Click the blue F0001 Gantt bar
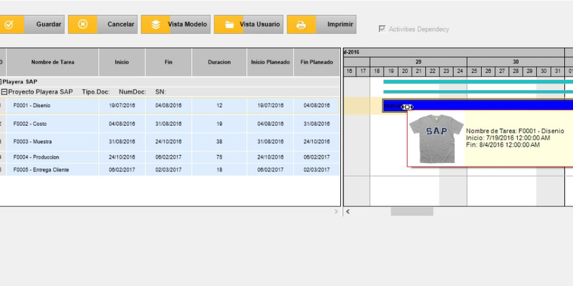The width and height of the screenshot is (573, 286). 487,106
